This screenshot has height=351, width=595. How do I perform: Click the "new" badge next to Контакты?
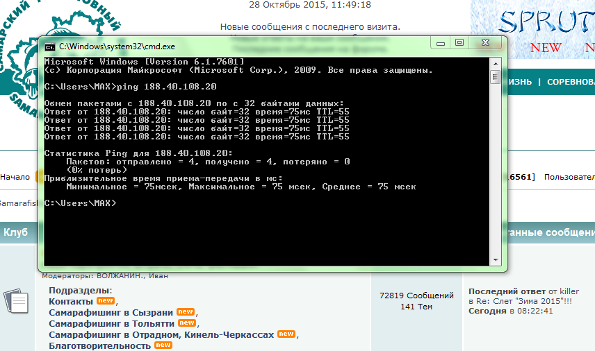pos(105,301)
